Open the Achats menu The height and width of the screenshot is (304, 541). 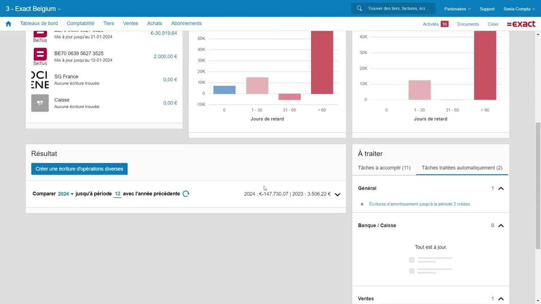(x=155, y=24)
